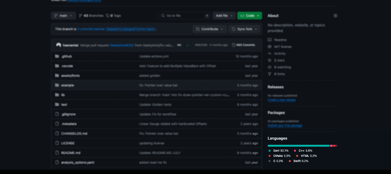Open the README.md file
The width and height of the screenshot is (391, 174).
coord(71,153)
